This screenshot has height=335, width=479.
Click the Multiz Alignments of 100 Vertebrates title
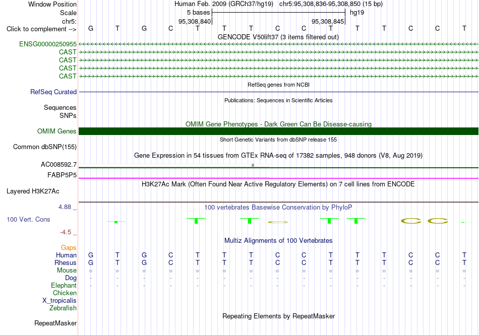click(x=278, y=240)
